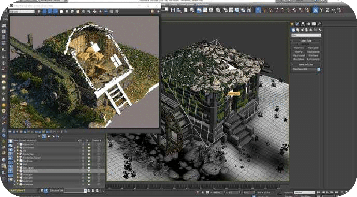
Task: Switch the frame buffer to alpha channel
Action: pyautogui.click(x=61, y=12)
